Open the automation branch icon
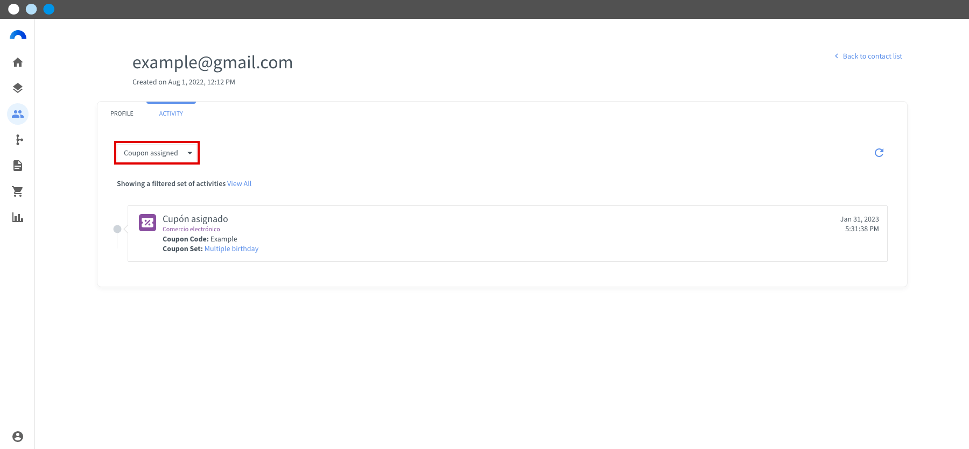 (x=19, y=140)
